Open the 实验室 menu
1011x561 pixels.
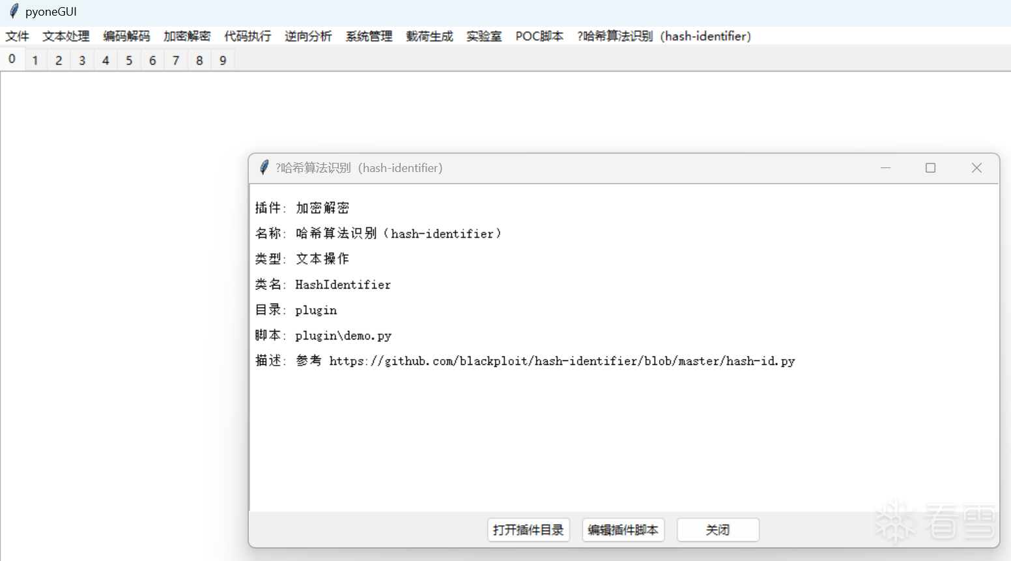click(x=484, y=36)
